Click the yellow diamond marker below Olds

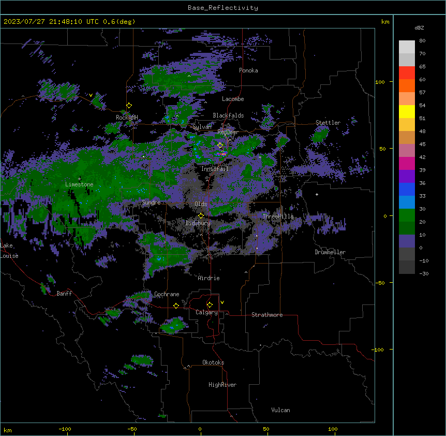pyautogui.click(x=201, y=215)
